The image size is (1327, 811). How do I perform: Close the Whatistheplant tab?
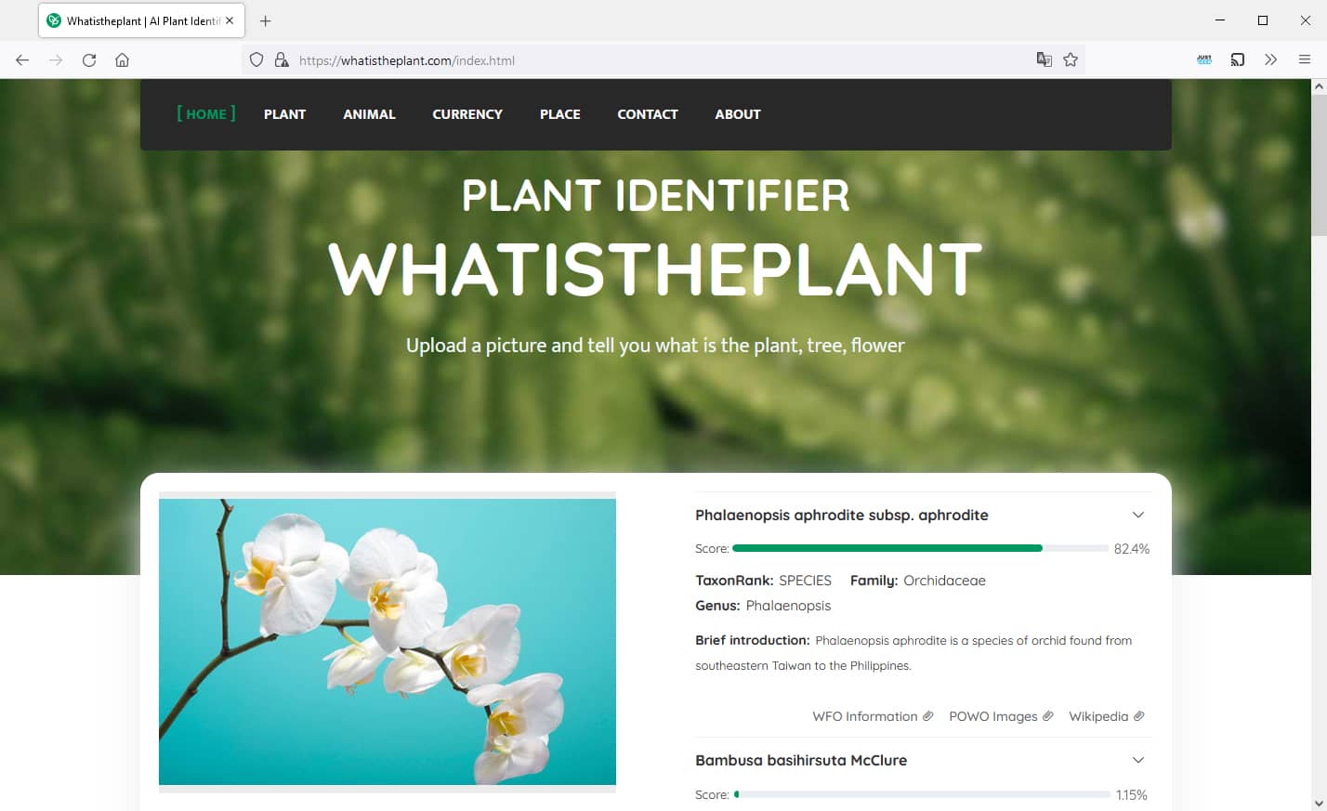[230, 20]
